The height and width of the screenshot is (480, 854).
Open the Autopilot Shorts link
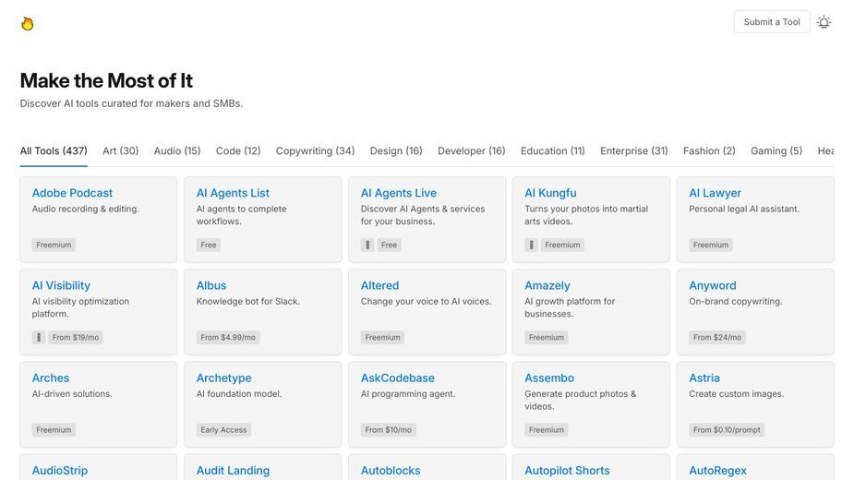[x=567, y=471]
